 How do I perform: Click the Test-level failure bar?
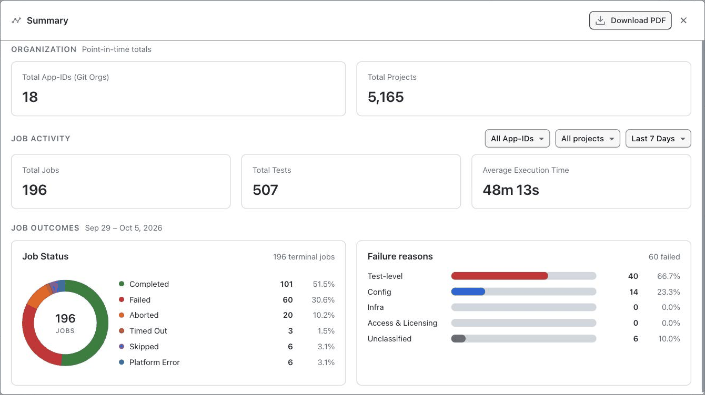point(523,276)
